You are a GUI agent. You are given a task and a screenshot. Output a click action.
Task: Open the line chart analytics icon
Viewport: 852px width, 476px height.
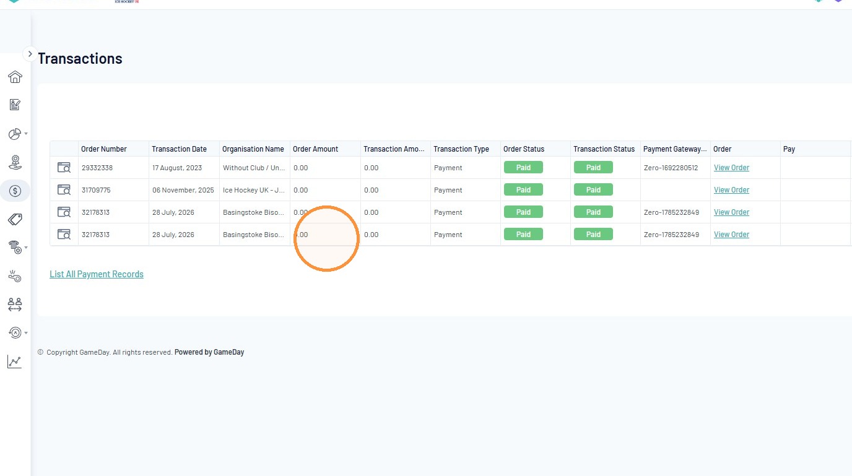15,361
